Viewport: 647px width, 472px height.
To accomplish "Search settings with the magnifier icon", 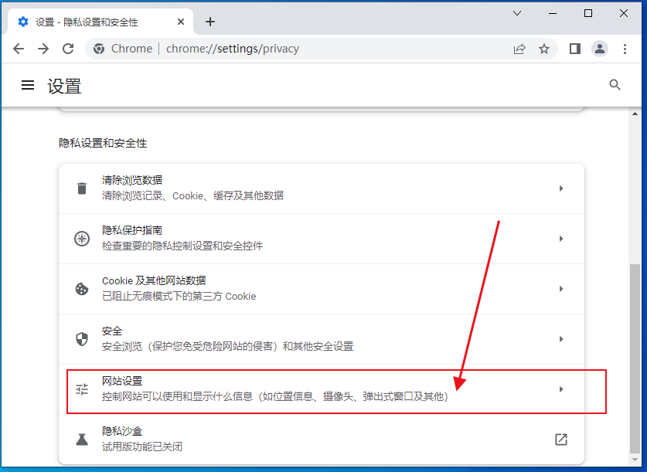I will tap(615, 85).
